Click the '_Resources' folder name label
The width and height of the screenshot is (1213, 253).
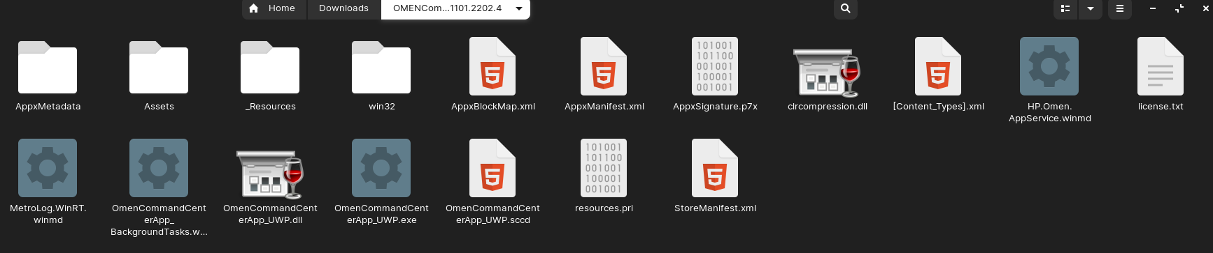pos(270,107)
